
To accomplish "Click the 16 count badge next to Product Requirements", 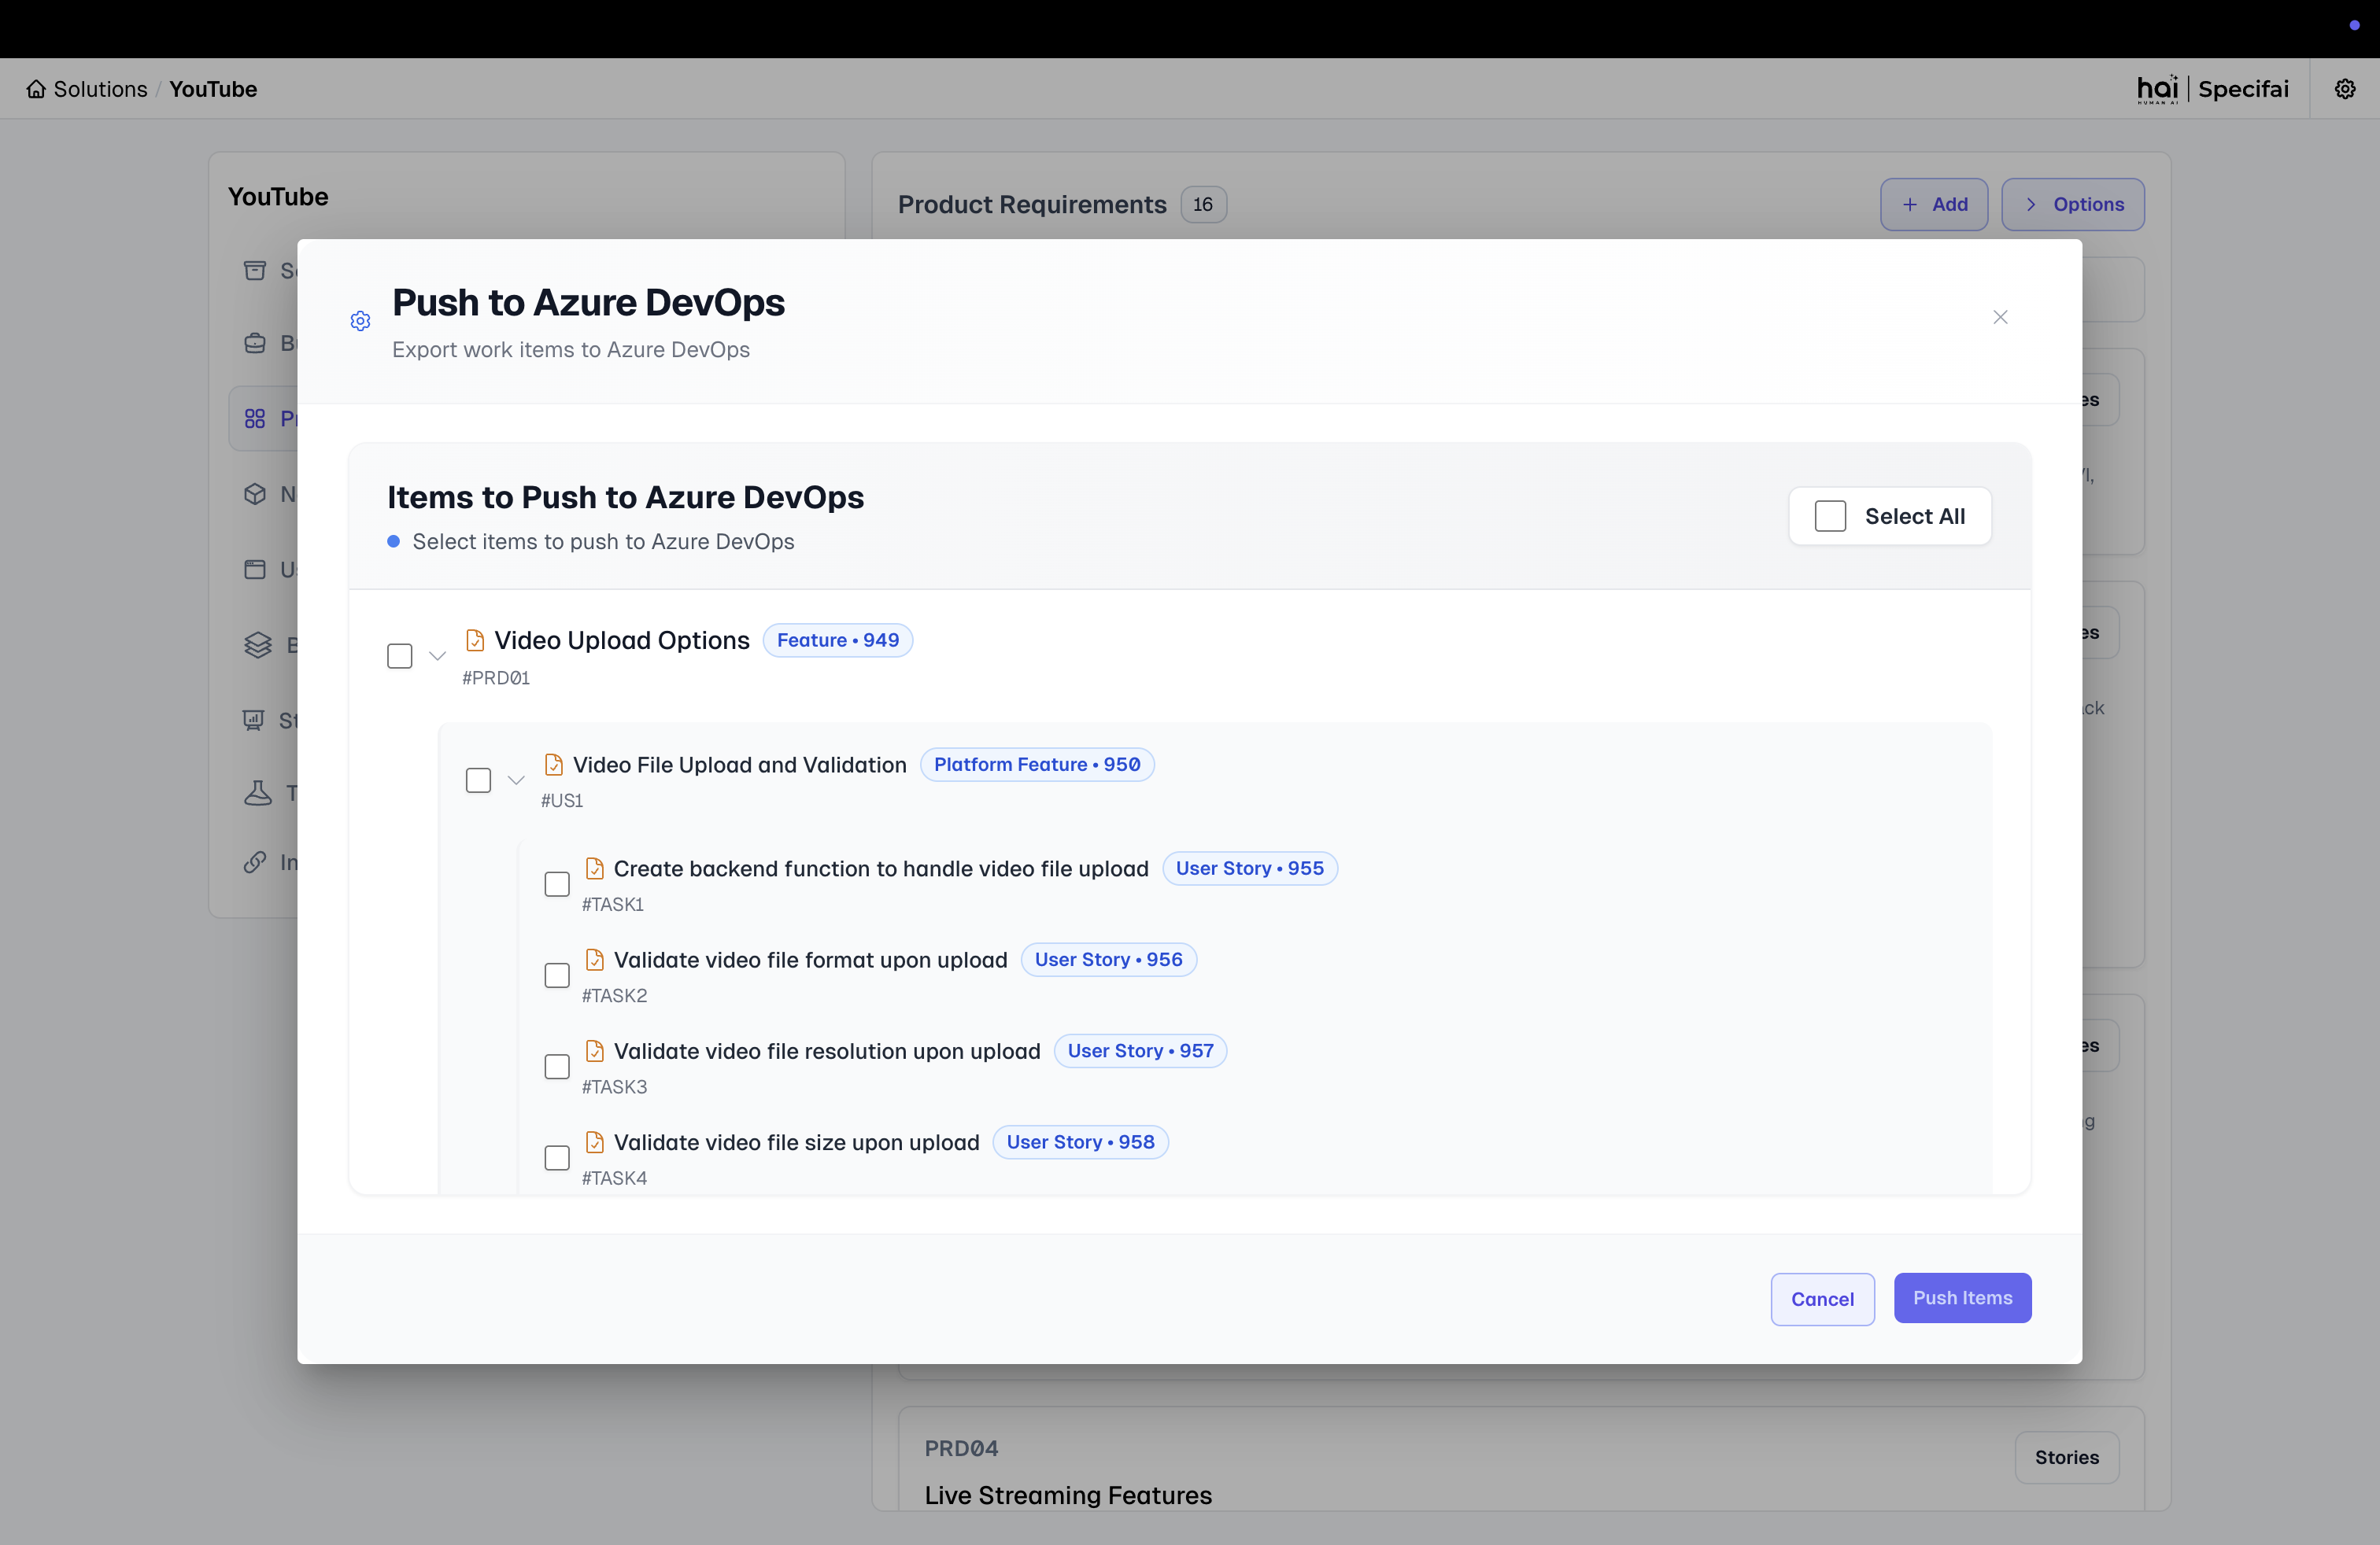I will [x=1203, y=204].
